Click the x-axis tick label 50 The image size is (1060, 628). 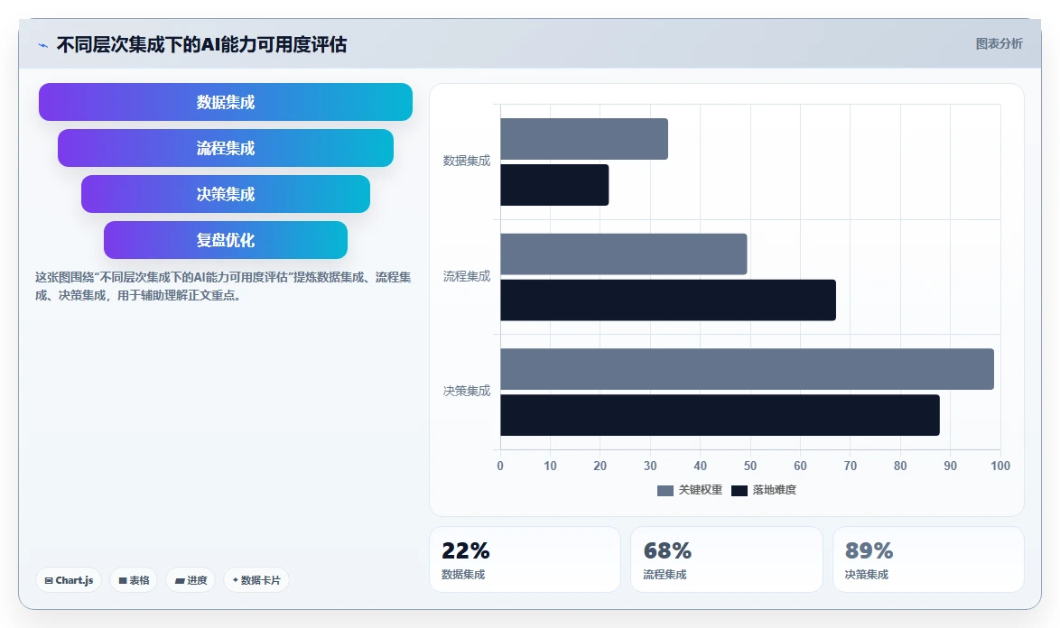pos(749,466)
